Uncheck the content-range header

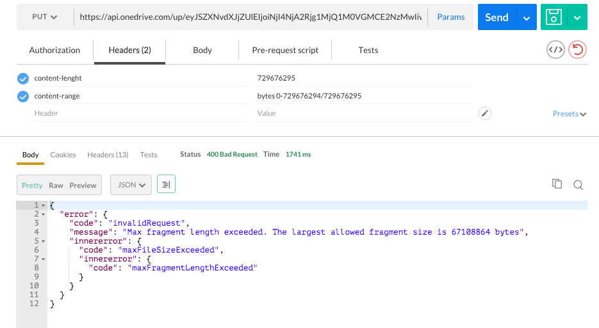coord(23,97)
